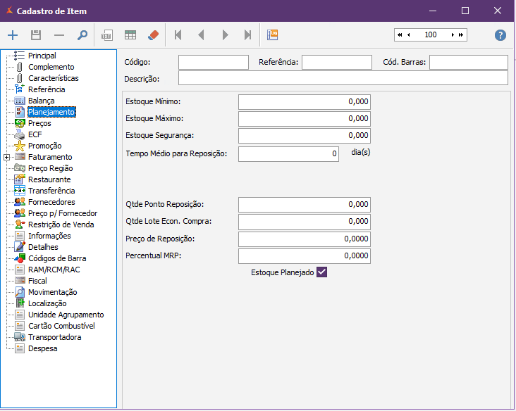The height and width of the screenshot is (411, 516).
Task: Expand the Faturamento tree node
Action: tap(6, 157)
